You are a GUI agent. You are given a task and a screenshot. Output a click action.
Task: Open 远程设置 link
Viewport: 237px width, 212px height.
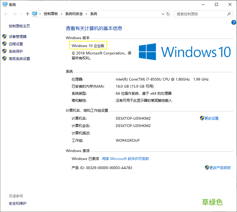pos(16,44)
